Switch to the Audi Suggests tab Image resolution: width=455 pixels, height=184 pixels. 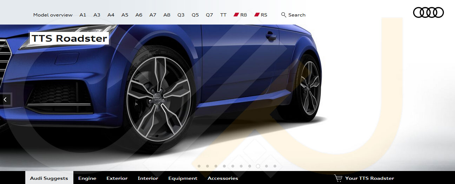pos(49,178)
